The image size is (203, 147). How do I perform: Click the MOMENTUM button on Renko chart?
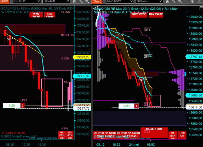pyautogui.click(x=154, y=133)
